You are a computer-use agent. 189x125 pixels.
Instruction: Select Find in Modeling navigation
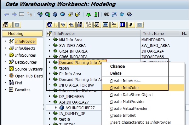point(19,83)
